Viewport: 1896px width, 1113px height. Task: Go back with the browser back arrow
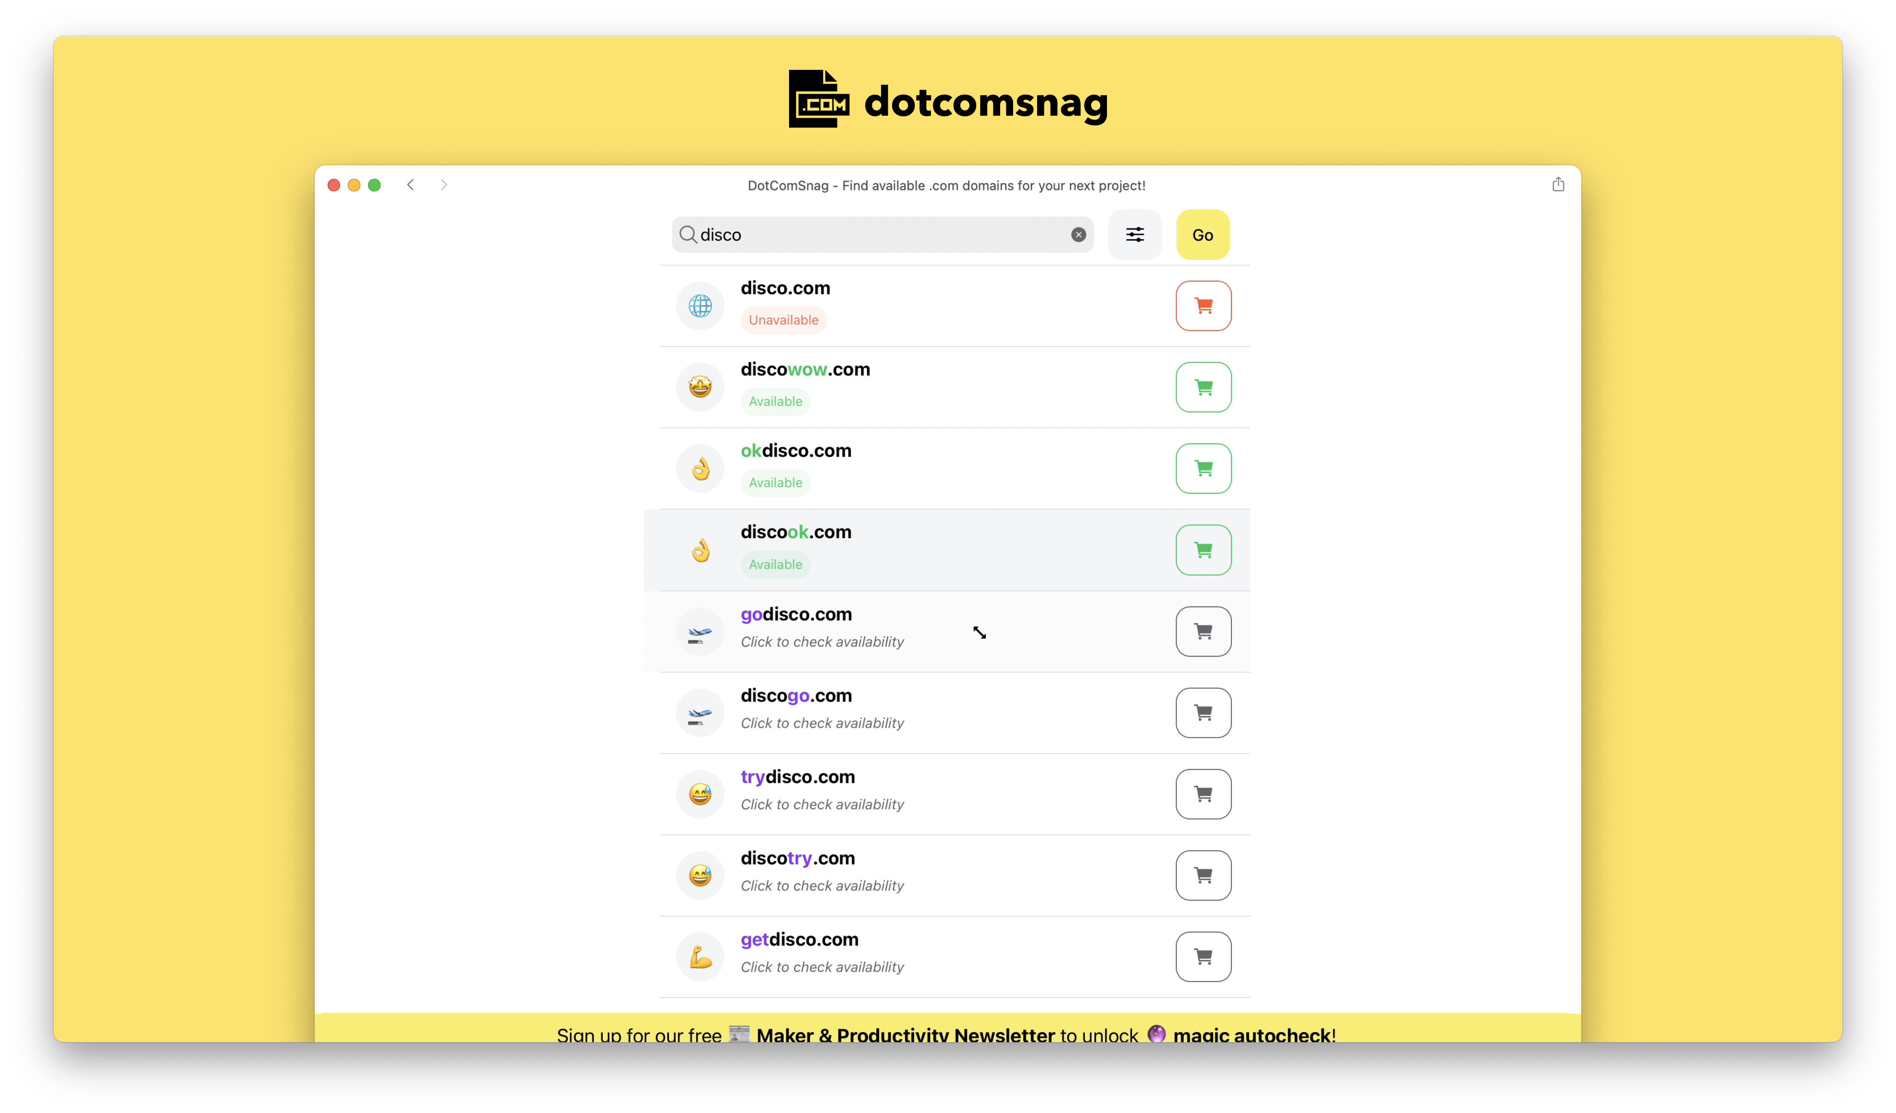411,185
